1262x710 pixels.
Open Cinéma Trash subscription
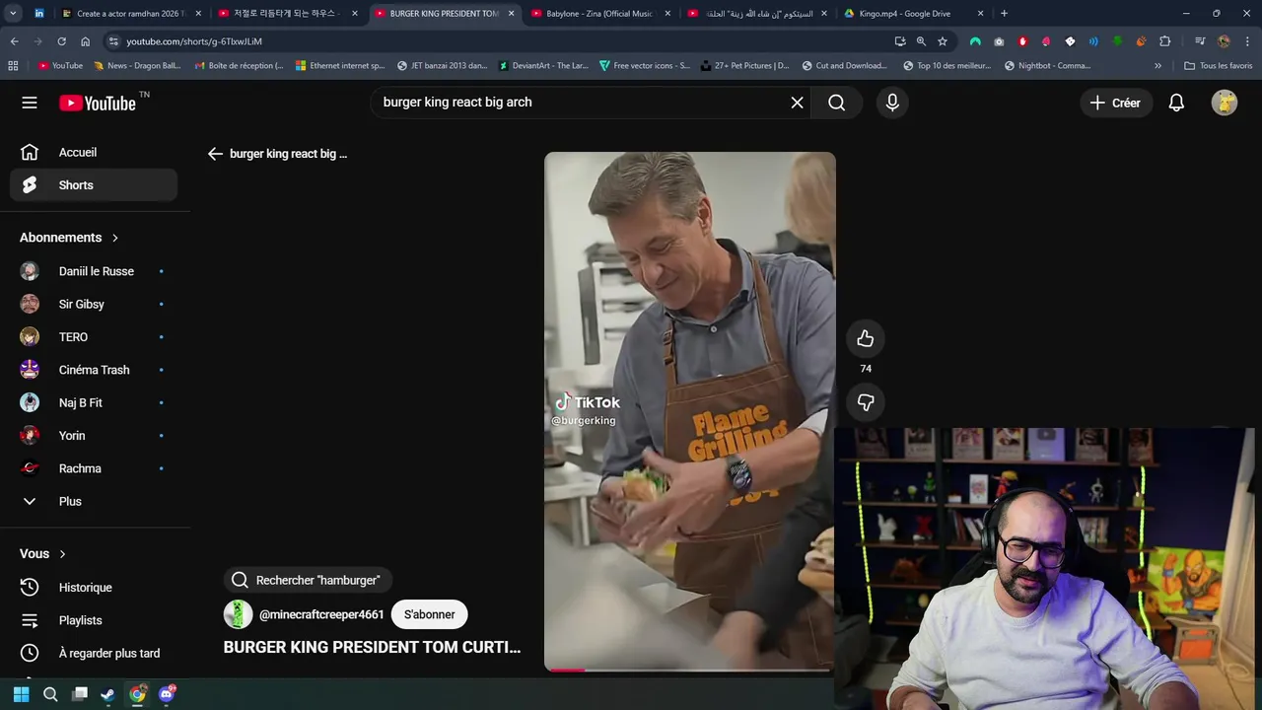tap(94, 370)
